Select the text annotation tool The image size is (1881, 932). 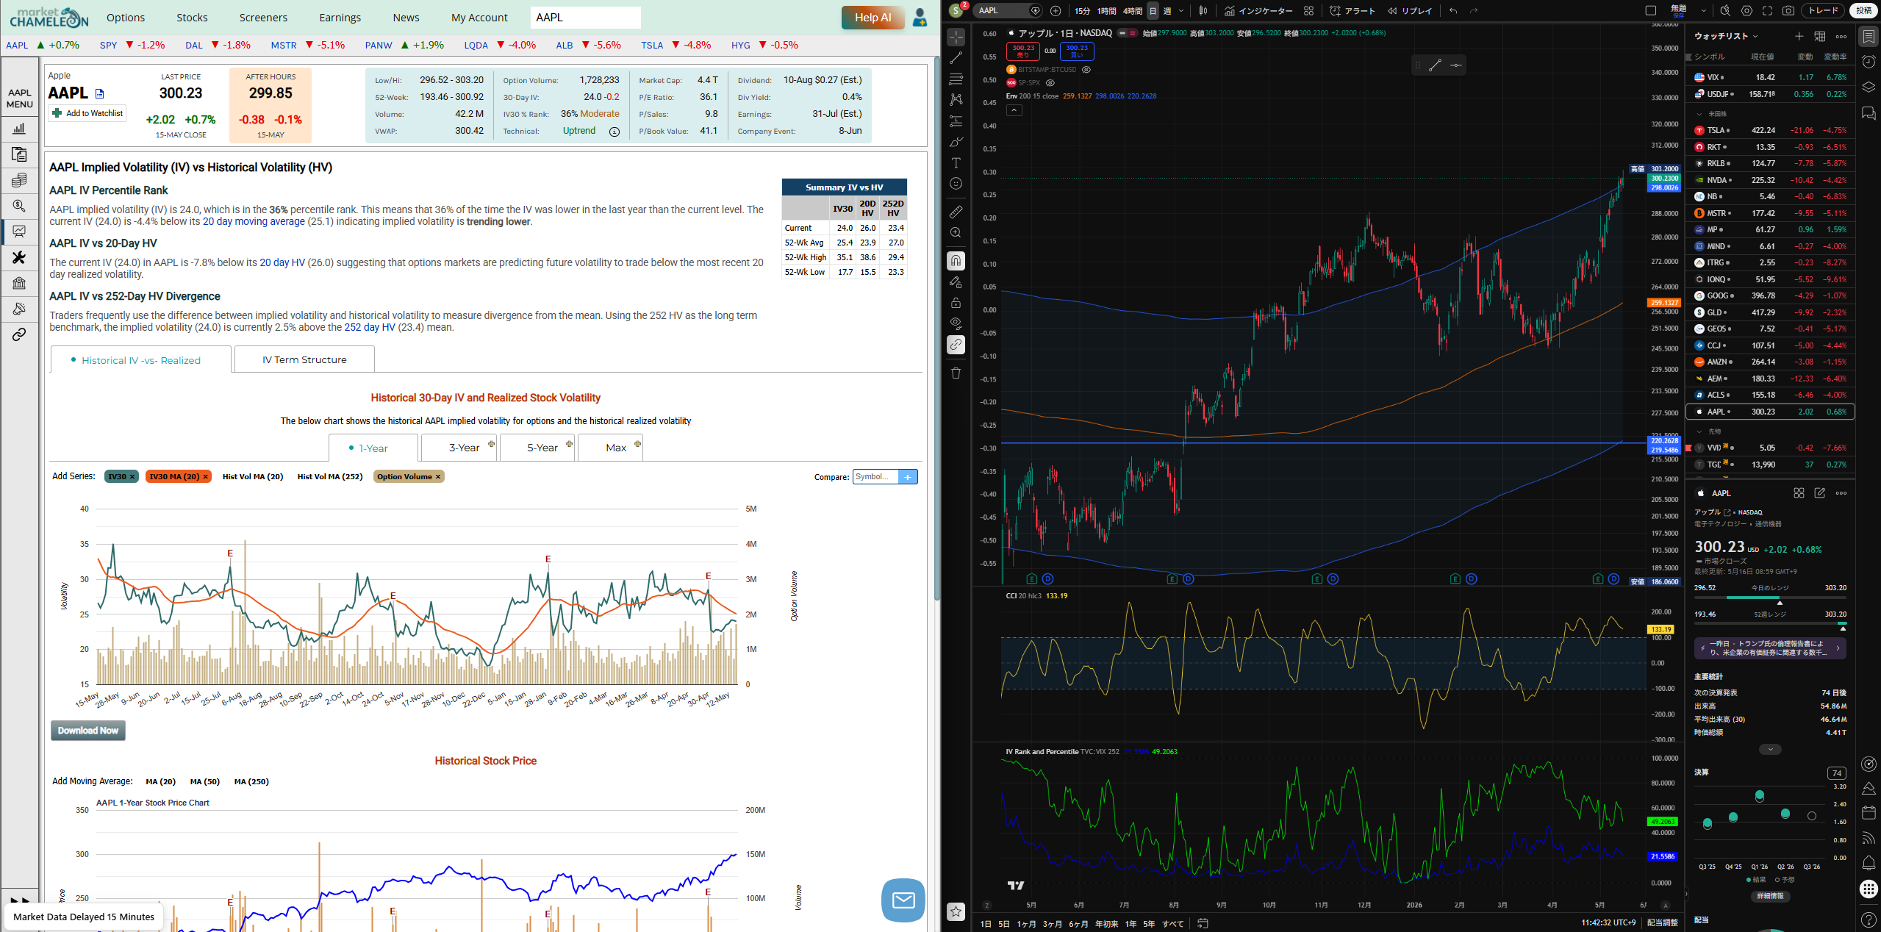(956, 162)
